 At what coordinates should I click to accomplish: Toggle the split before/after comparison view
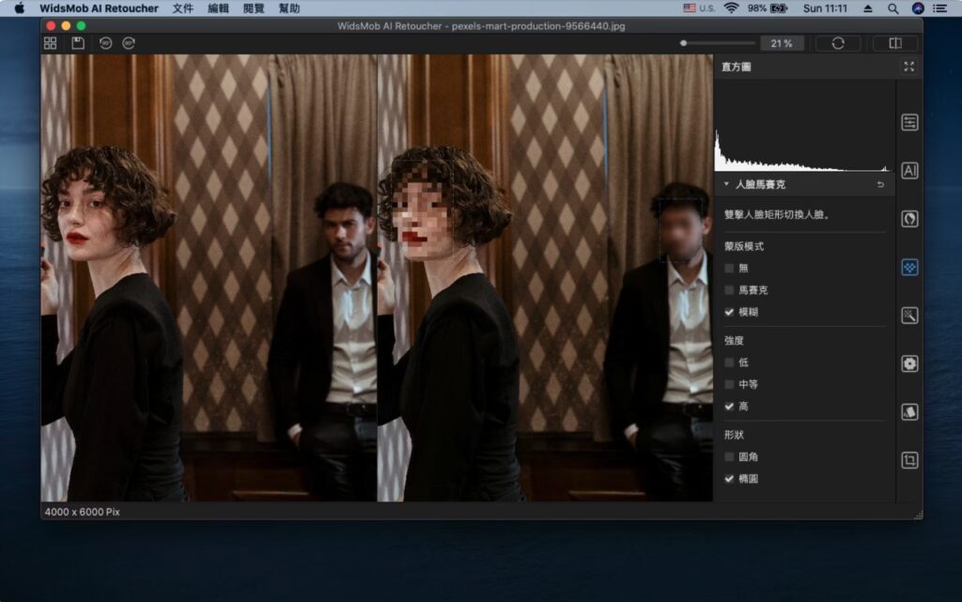point(895,42)
